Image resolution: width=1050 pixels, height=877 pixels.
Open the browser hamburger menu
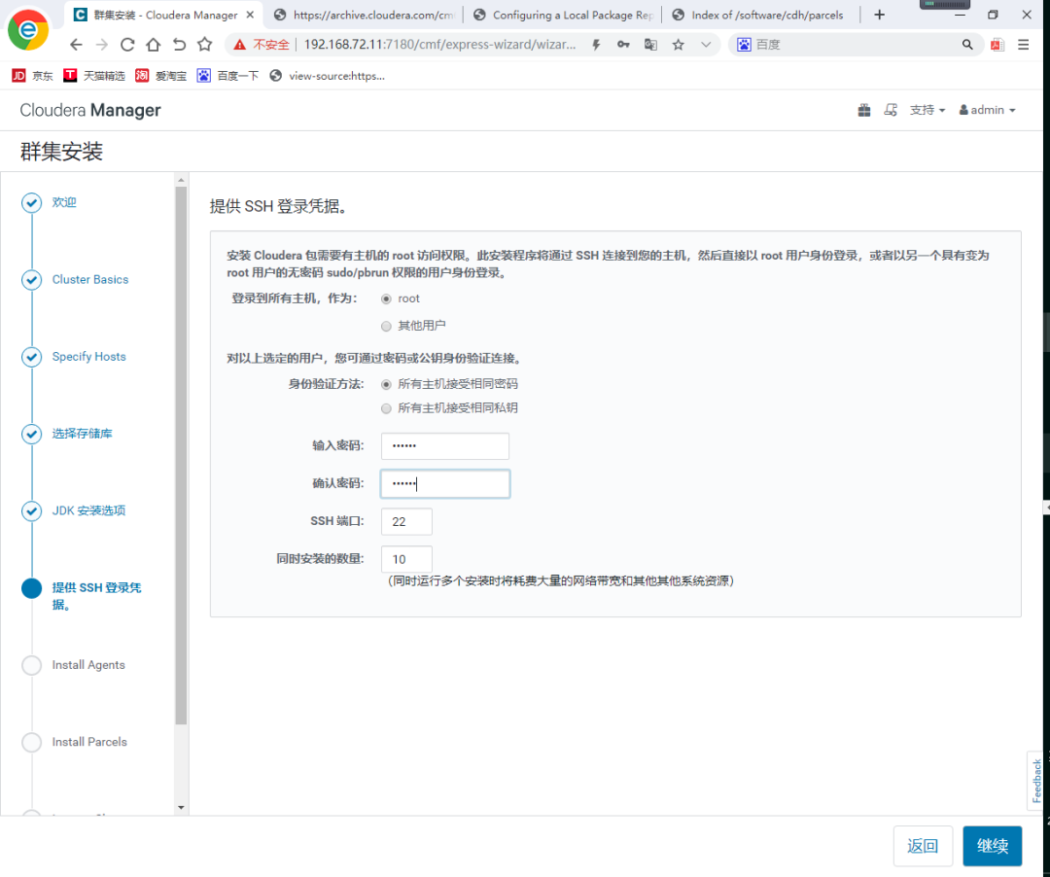[1023, 45]
